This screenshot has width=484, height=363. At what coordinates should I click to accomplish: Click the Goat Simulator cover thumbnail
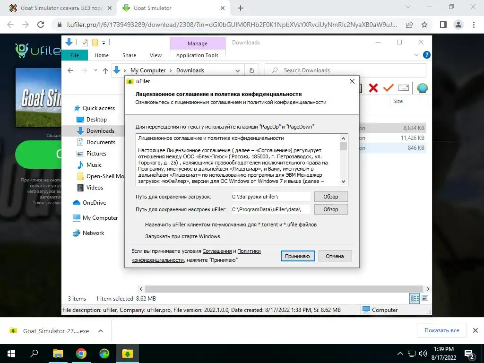pyautogui.click(x=38, y=97)
